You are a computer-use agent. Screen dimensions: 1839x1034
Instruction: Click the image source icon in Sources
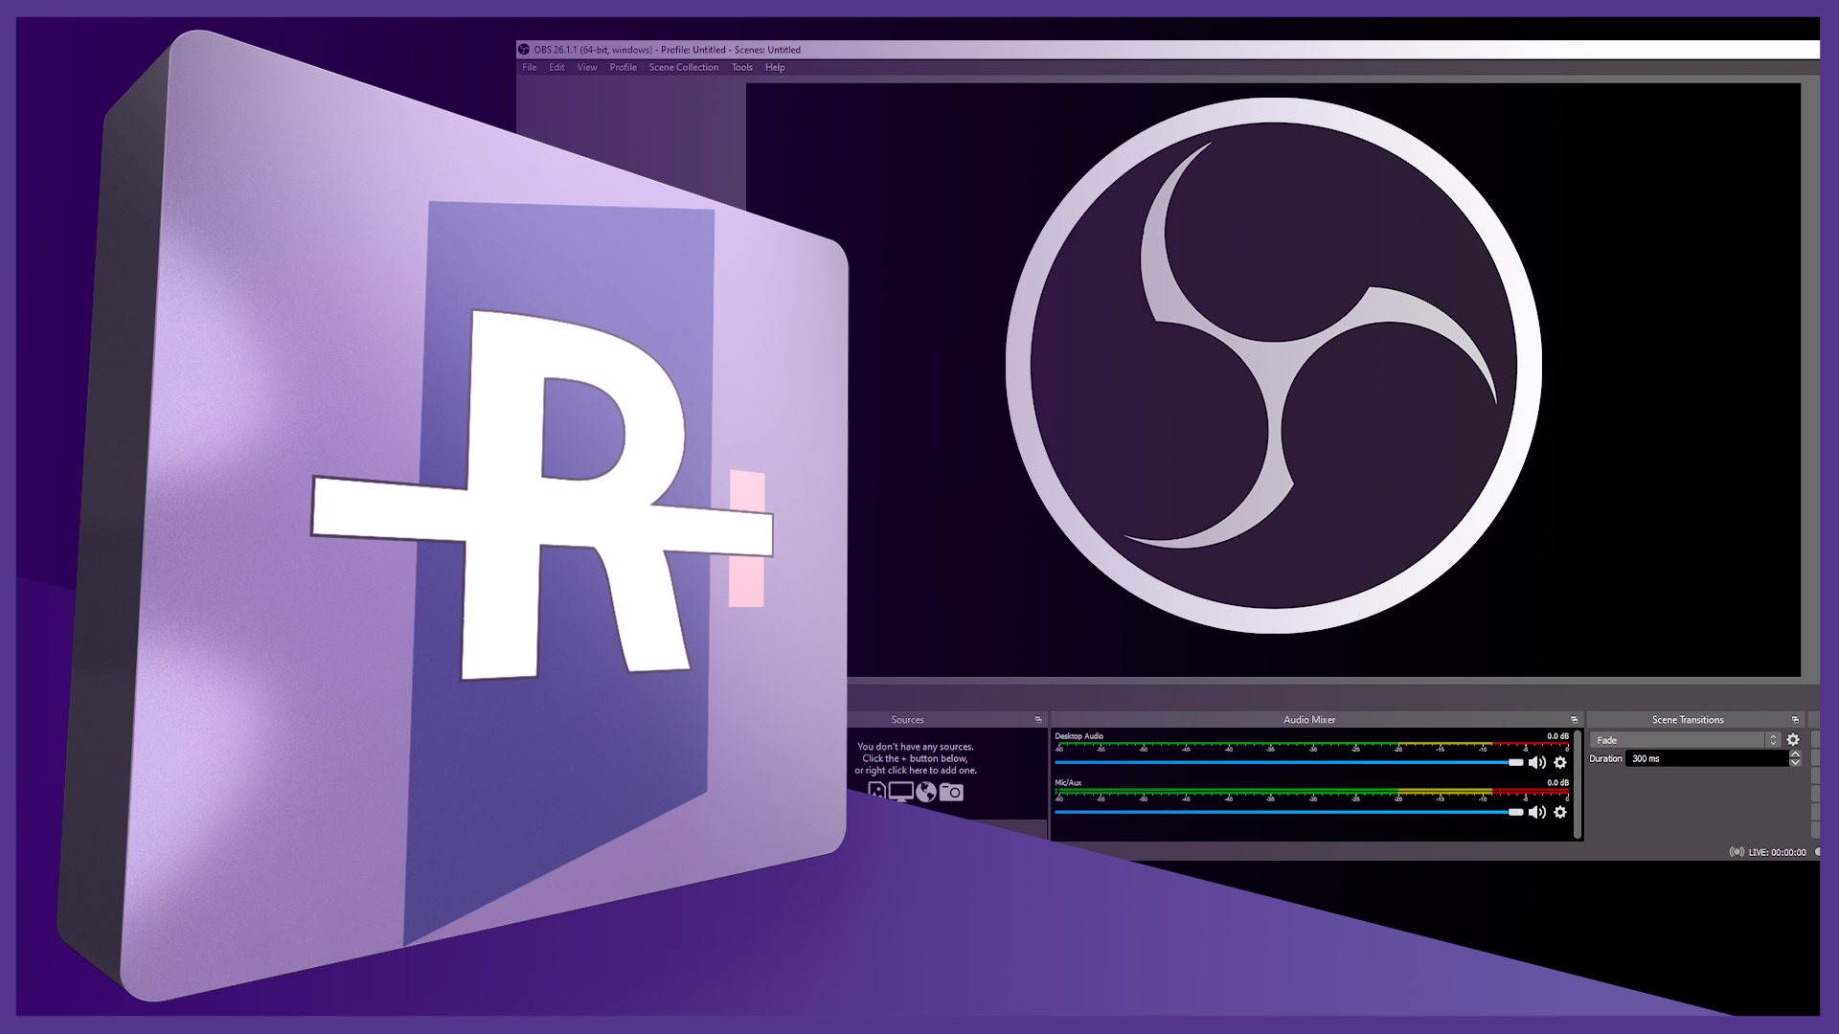pos(876,792)
